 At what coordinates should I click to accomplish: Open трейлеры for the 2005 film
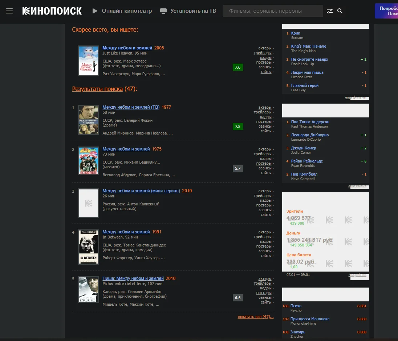pos(263,53)
